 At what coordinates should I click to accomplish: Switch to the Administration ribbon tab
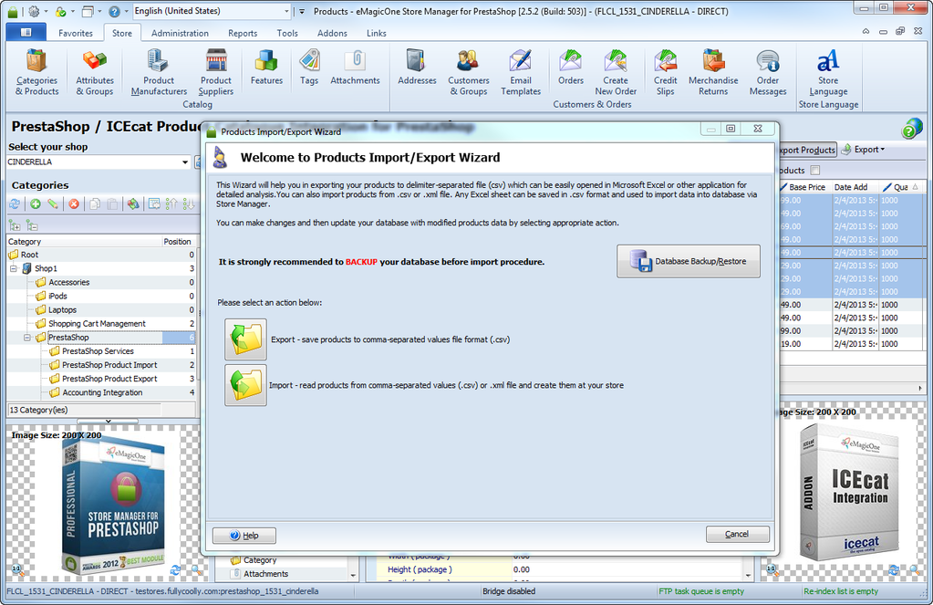(180, 34)
